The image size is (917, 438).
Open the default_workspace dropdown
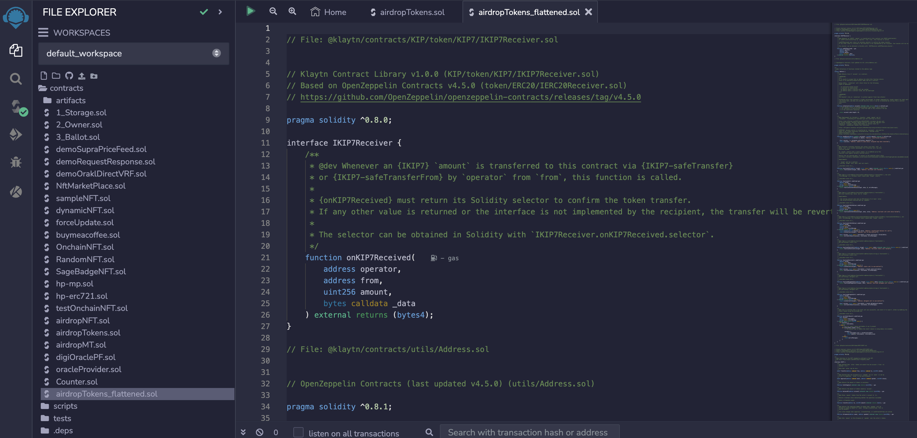(x=133, y=54)
